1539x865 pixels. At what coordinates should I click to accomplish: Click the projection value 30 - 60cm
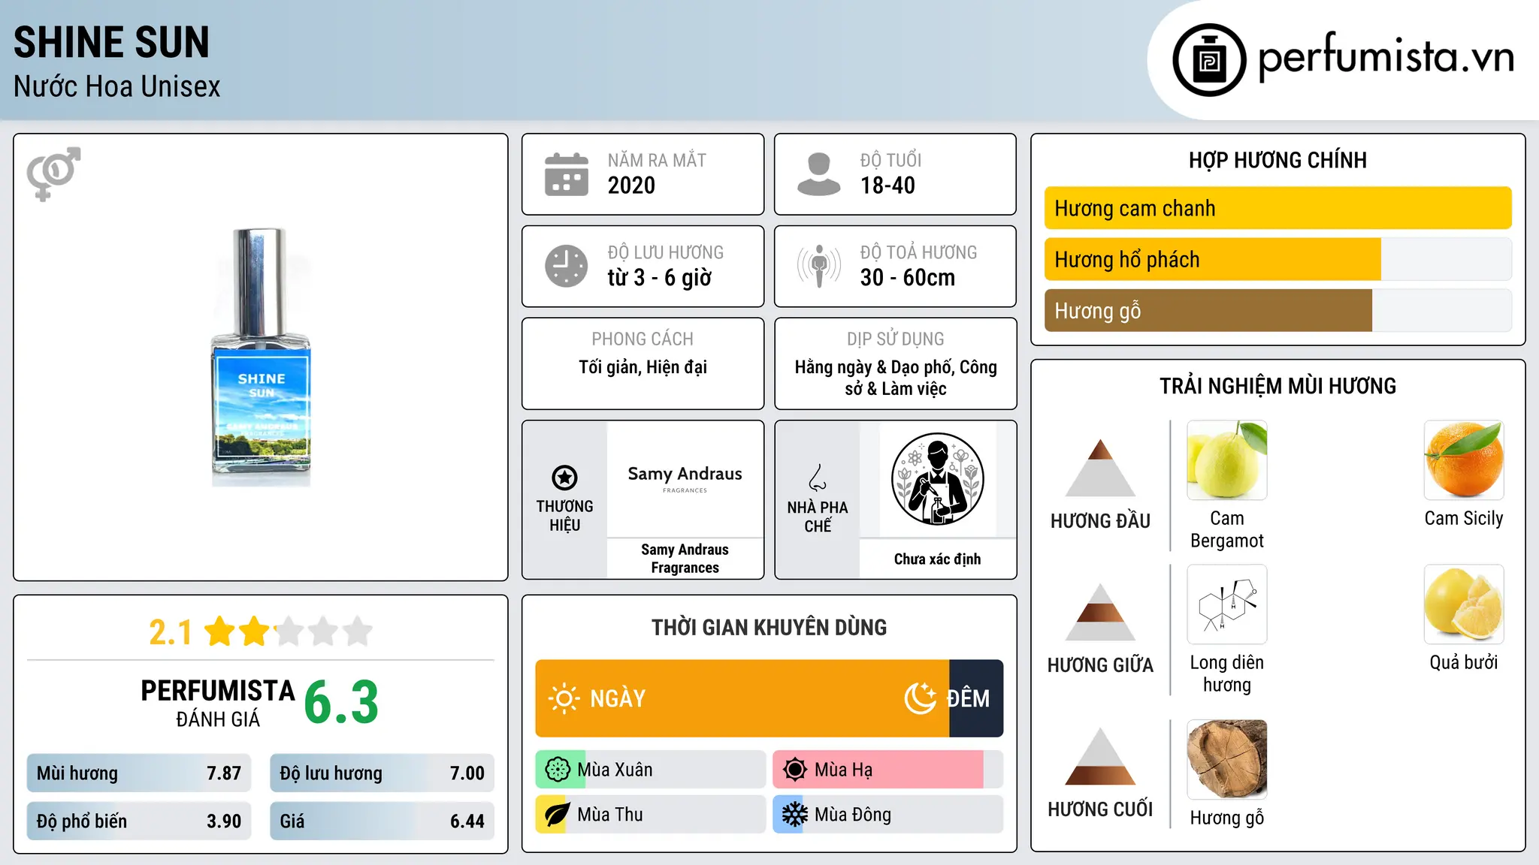click(908, 278)
